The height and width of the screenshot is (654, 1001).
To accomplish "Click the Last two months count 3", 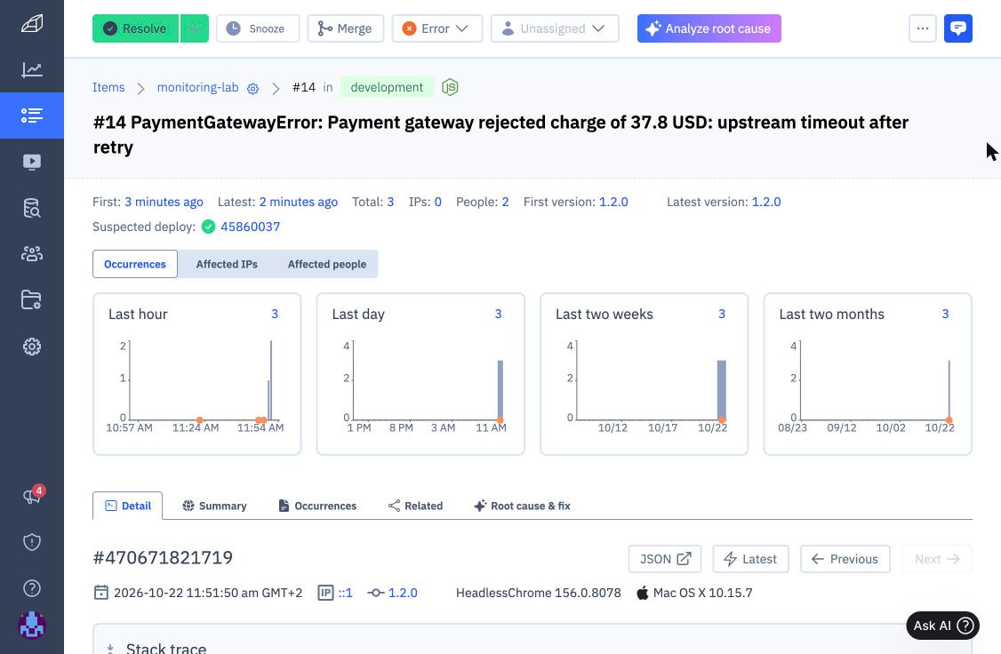I will pos(946,314).
